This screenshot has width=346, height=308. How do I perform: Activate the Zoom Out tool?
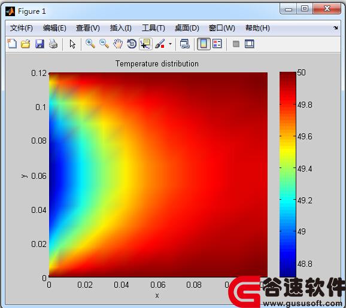[x=104, y=44]
